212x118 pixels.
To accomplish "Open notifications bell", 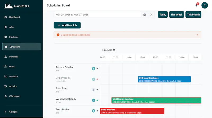I will point(196,5).
